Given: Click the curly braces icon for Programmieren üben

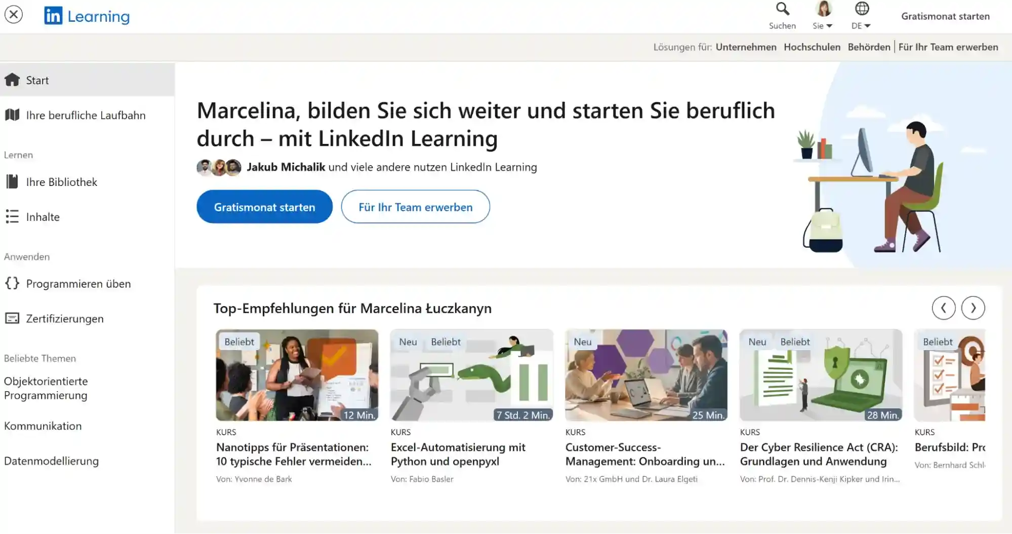Looking at the screenshot, I should click(12, 283).
